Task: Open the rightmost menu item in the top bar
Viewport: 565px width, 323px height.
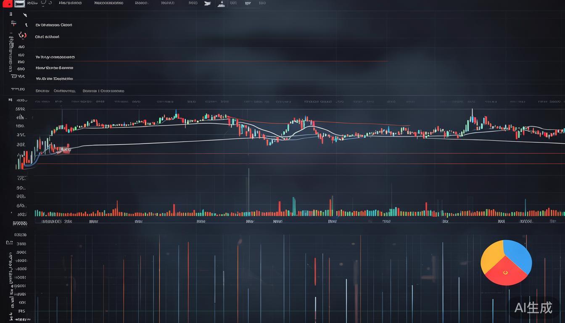Action: (262, 3)
